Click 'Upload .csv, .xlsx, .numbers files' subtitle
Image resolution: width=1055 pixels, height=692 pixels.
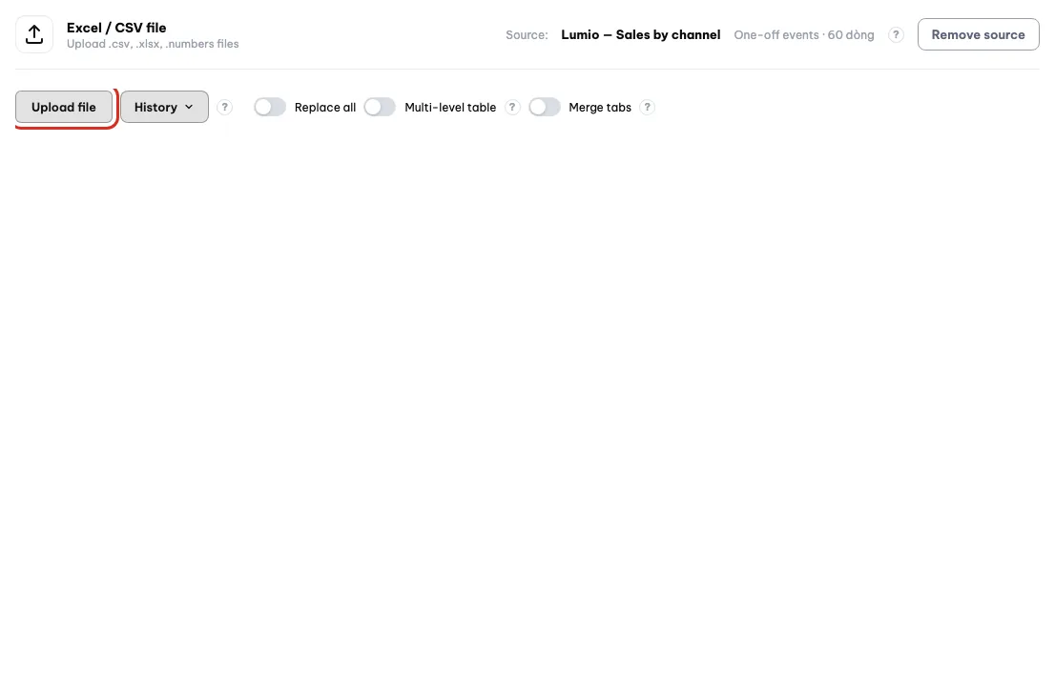[153, 44]
